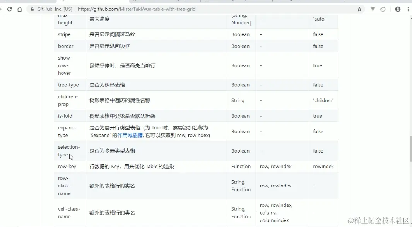This screenshot has width=412, height=227.
Task: Click the description 是否显示纵向边框
Action: click(109, 46)
